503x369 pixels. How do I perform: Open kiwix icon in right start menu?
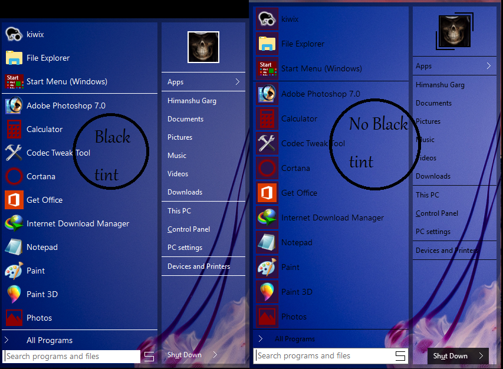(267, 19)
